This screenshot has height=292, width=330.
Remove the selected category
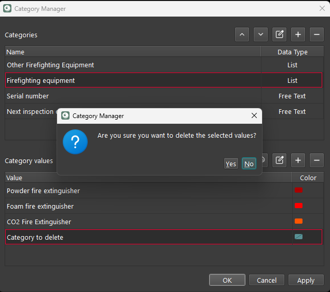point(317,35)
